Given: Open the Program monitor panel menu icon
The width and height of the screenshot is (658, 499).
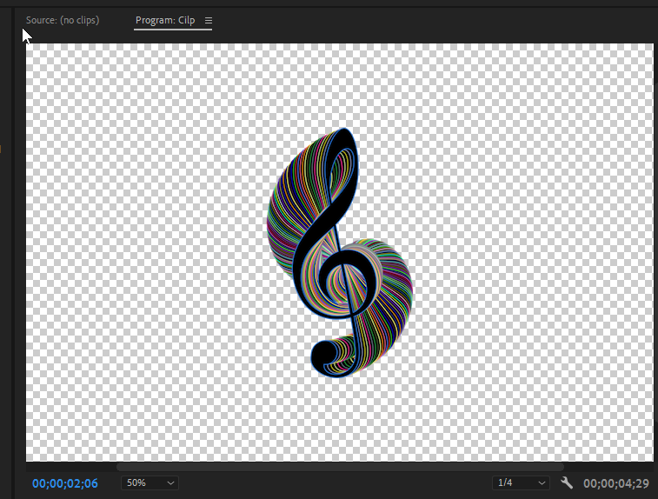Looking at the screenshot, I should pyautogui.click(x=208, y=20).
